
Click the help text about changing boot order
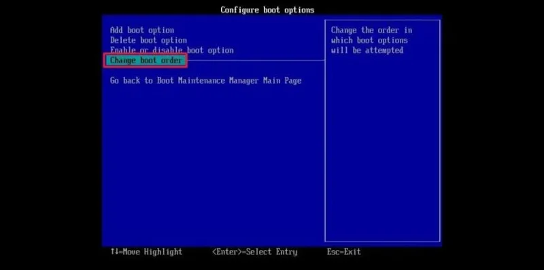click(x=371, y=40)
